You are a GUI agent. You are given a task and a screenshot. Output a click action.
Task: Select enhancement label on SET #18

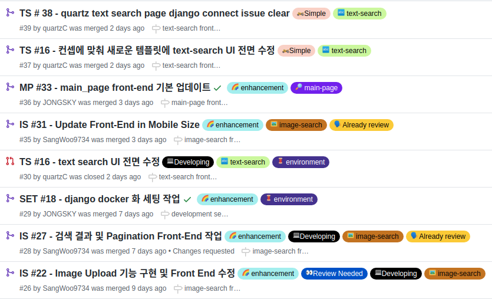click(227, 199)
